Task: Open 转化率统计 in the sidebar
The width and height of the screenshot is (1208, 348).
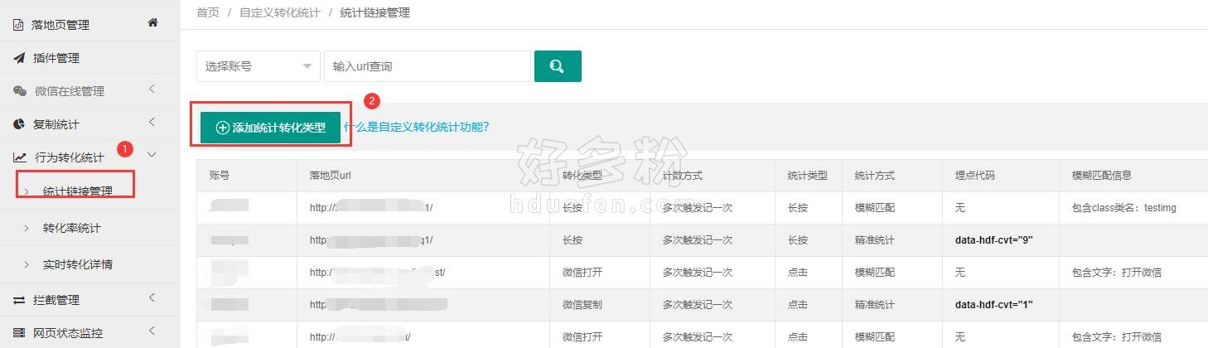Action: point(72,228)
